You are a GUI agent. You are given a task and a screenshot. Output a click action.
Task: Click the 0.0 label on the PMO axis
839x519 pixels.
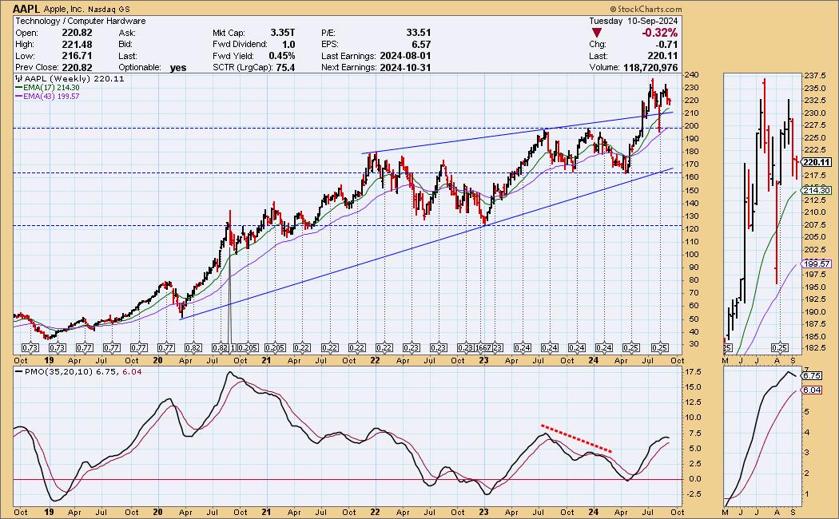pos(694,479)
